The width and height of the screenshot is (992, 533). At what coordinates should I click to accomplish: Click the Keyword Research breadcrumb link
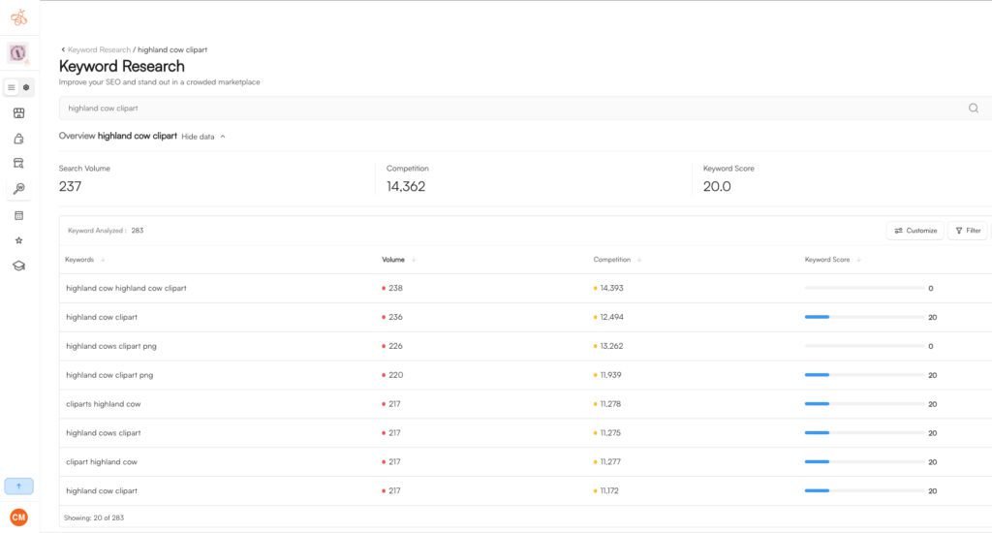98,49
